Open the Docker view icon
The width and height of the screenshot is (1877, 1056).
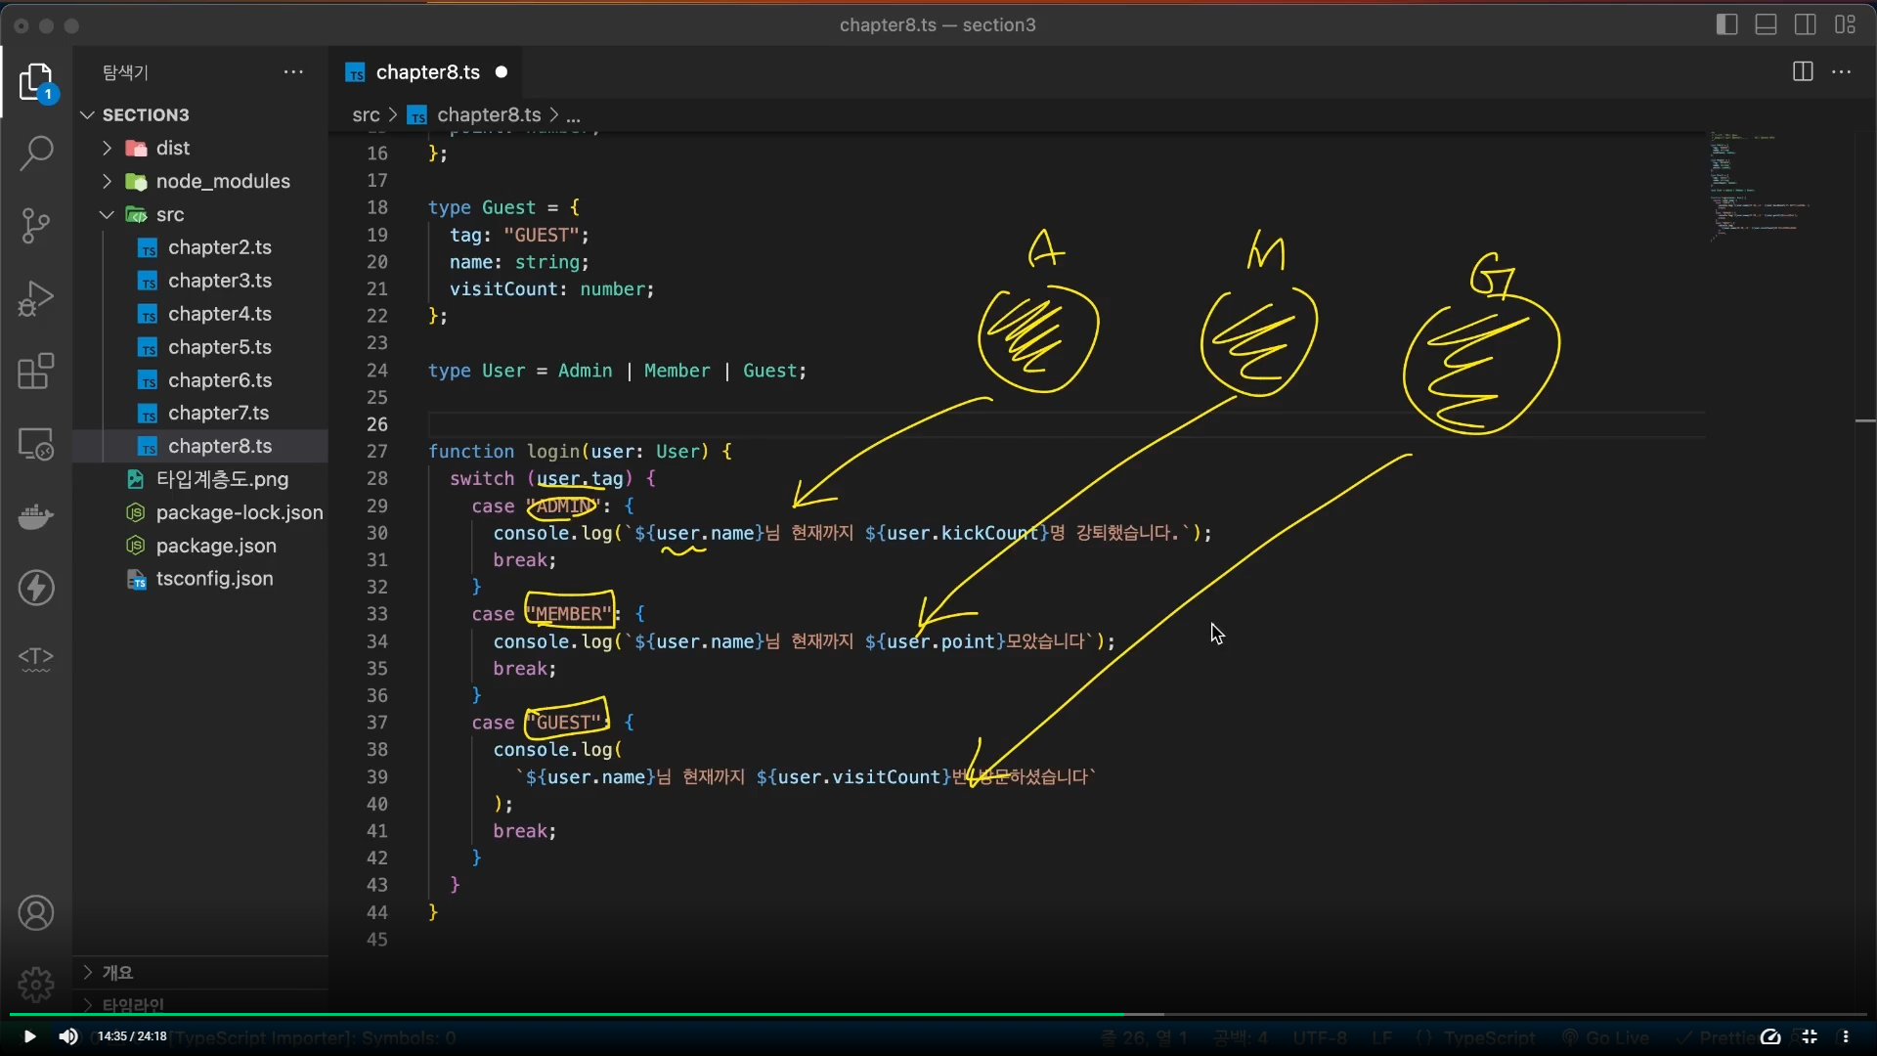[x=36, y=515]
